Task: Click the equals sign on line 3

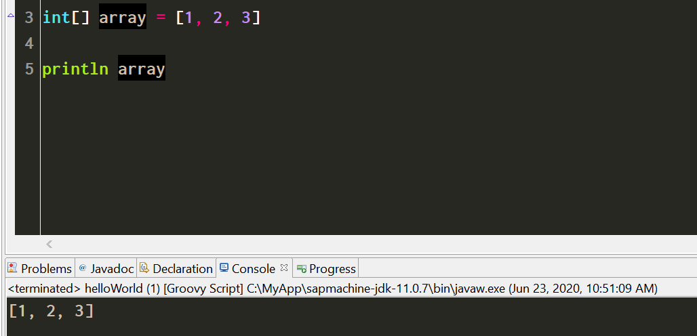Action: click(161, 18)
